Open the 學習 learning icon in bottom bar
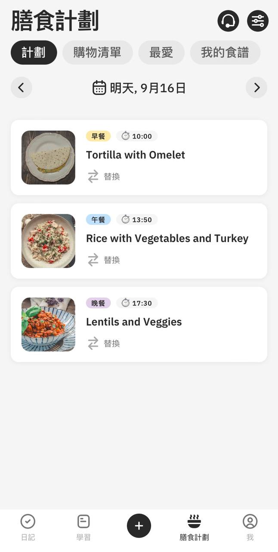The height and width of the screenshot is (552, 278). (x=83, y=521)
